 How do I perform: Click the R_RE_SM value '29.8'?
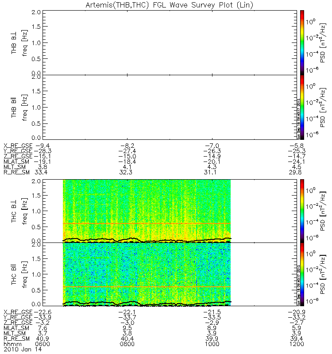[295, 172]
